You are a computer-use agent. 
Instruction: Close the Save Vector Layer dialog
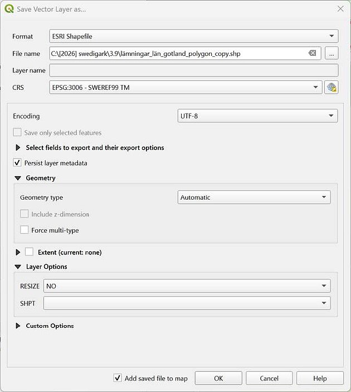[340, 9]
